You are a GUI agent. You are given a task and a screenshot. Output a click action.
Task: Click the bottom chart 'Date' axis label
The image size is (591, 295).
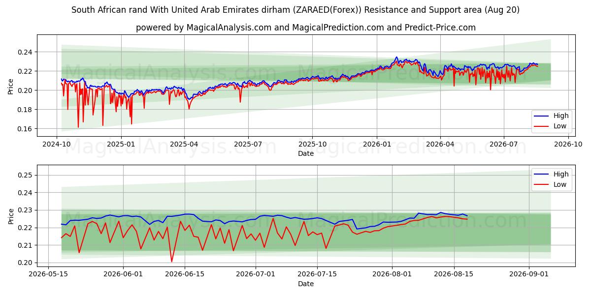click(x=306, y=284)
